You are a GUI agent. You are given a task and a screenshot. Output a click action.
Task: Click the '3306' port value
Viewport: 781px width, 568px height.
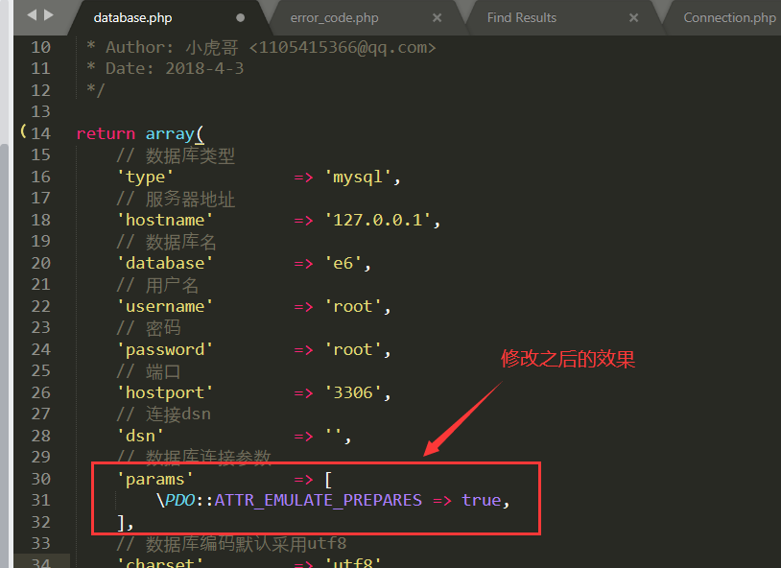pyautogui.click(x=353, y=392)
